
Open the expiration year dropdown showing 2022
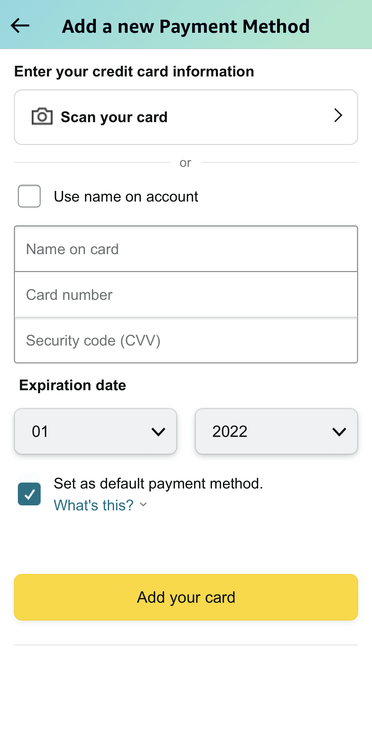[x=276, y=431]
